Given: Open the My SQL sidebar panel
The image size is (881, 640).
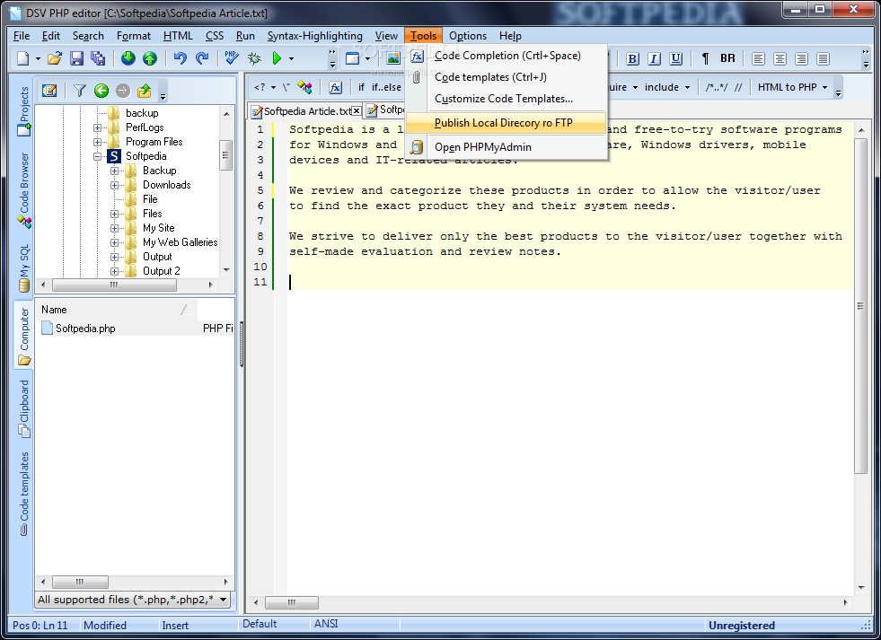Looking at the screenshot, I should pyautogui.click(x=23, y=267).
